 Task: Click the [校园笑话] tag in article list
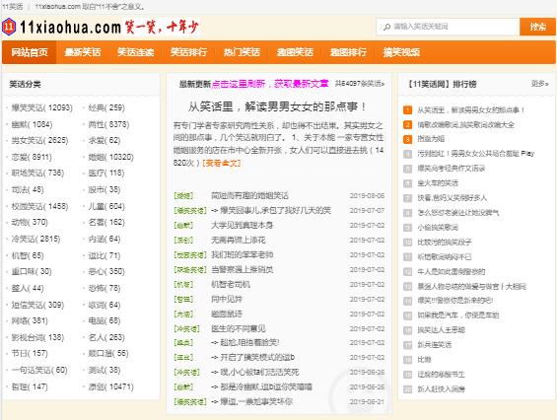(x=190, y=255)
